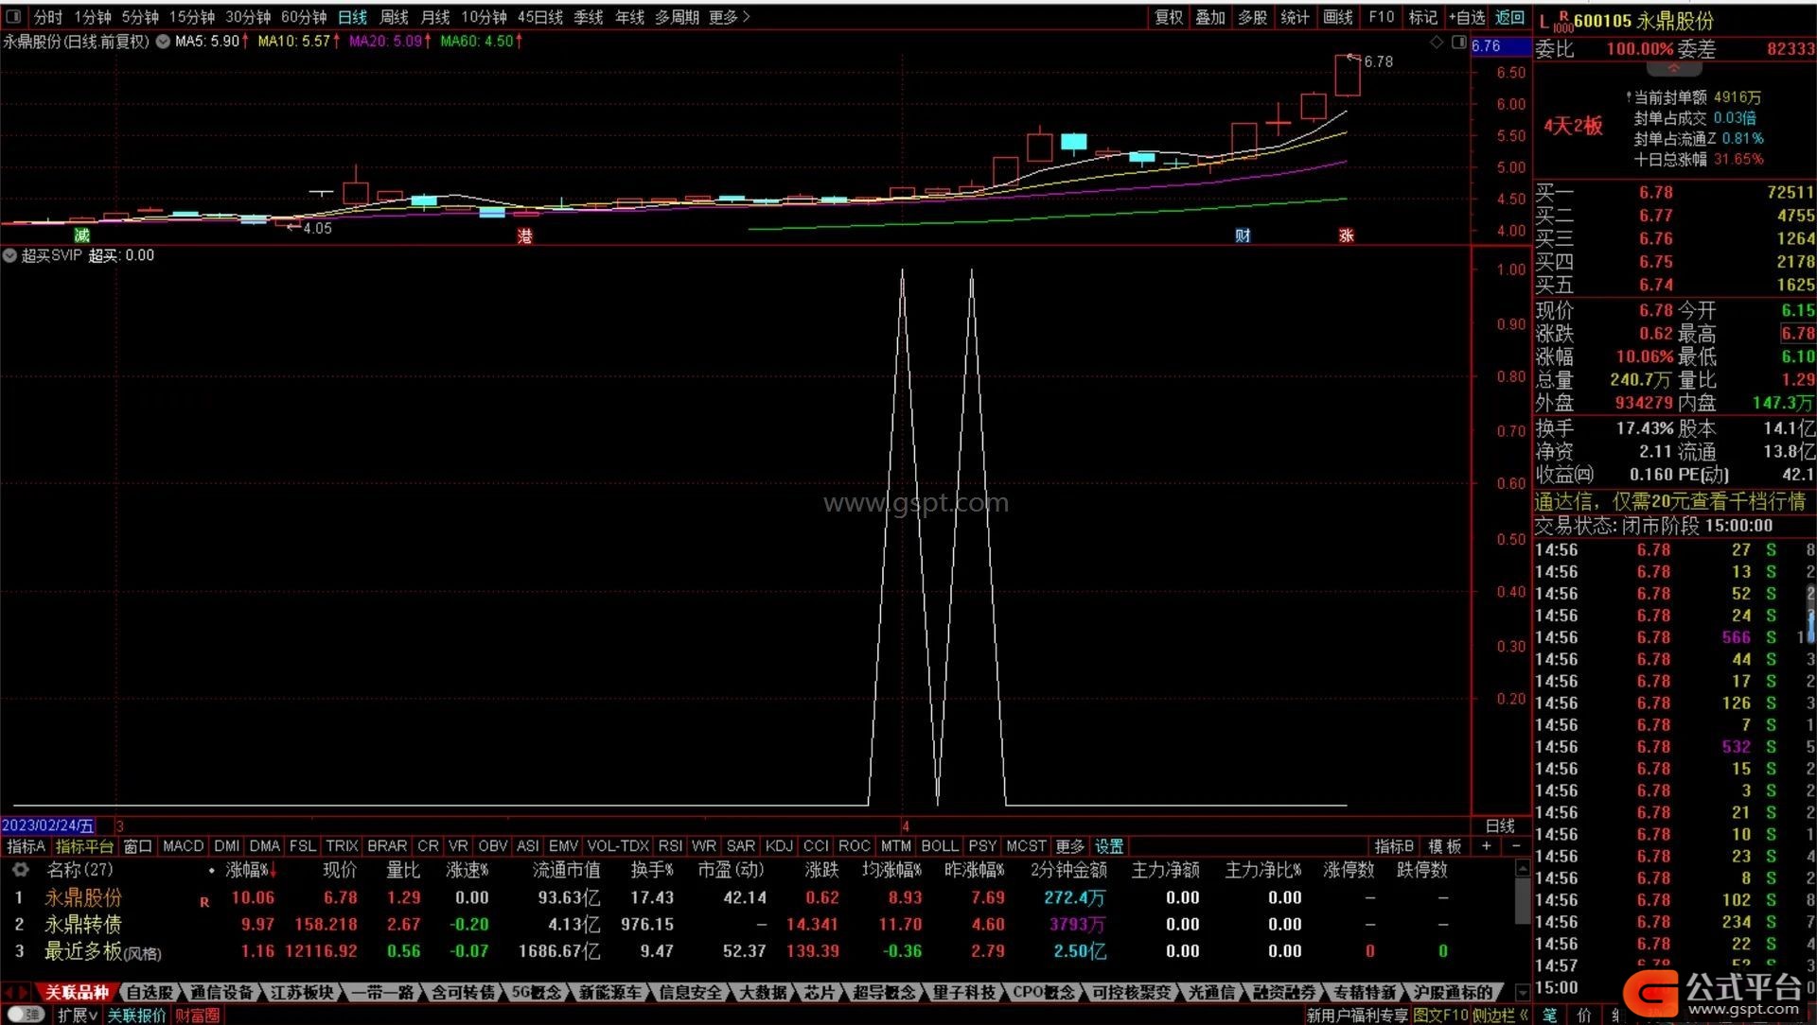Collapse the 侧边栏 sidebar with « arrow
Viewport: 1817px width, 1025px height.
coord(1524,1015)
